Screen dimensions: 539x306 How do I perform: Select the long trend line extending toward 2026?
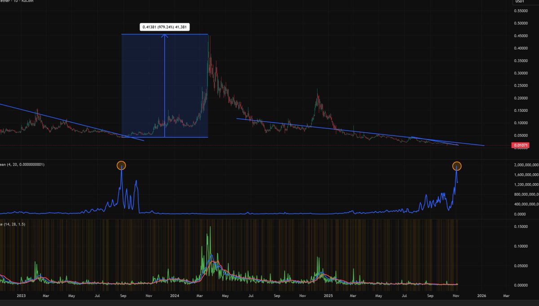(x=359, y=132)
